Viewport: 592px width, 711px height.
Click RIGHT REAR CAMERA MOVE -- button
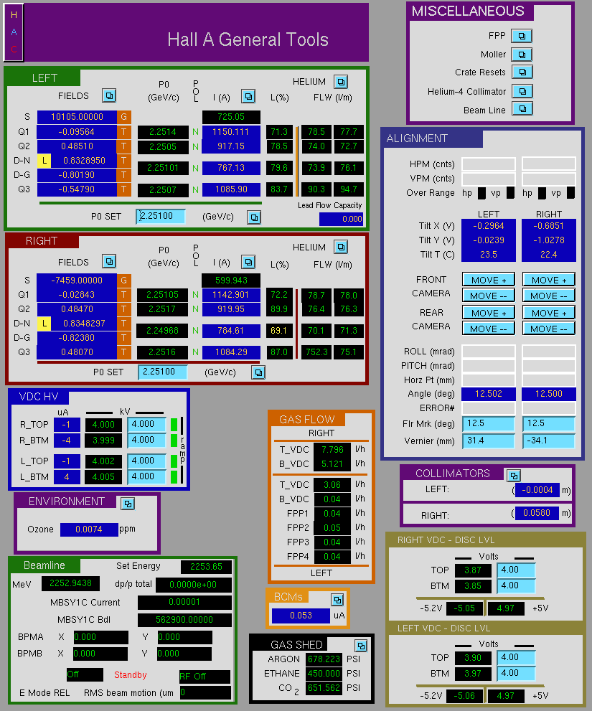[x=549, y=329]
